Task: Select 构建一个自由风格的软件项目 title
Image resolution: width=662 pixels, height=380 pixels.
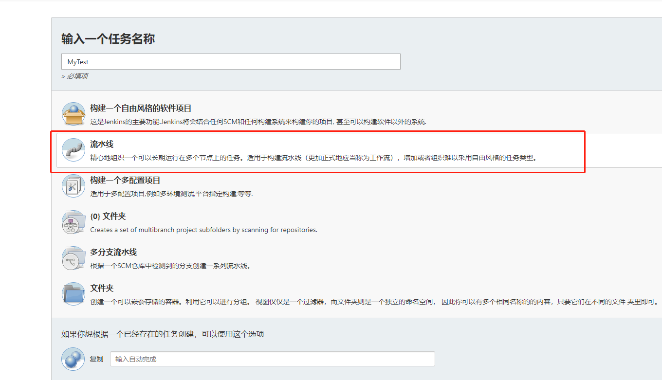Action: pyautogui.click(x=141, y=108)
